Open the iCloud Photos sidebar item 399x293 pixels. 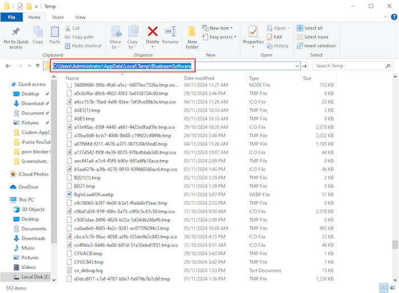(29, 174)
